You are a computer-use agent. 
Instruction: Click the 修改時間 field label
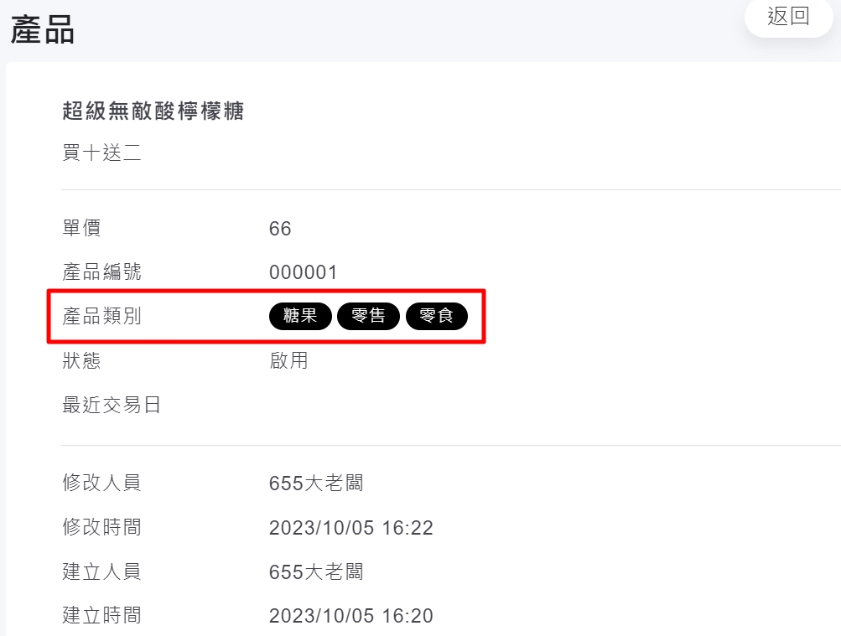[102, 527]
